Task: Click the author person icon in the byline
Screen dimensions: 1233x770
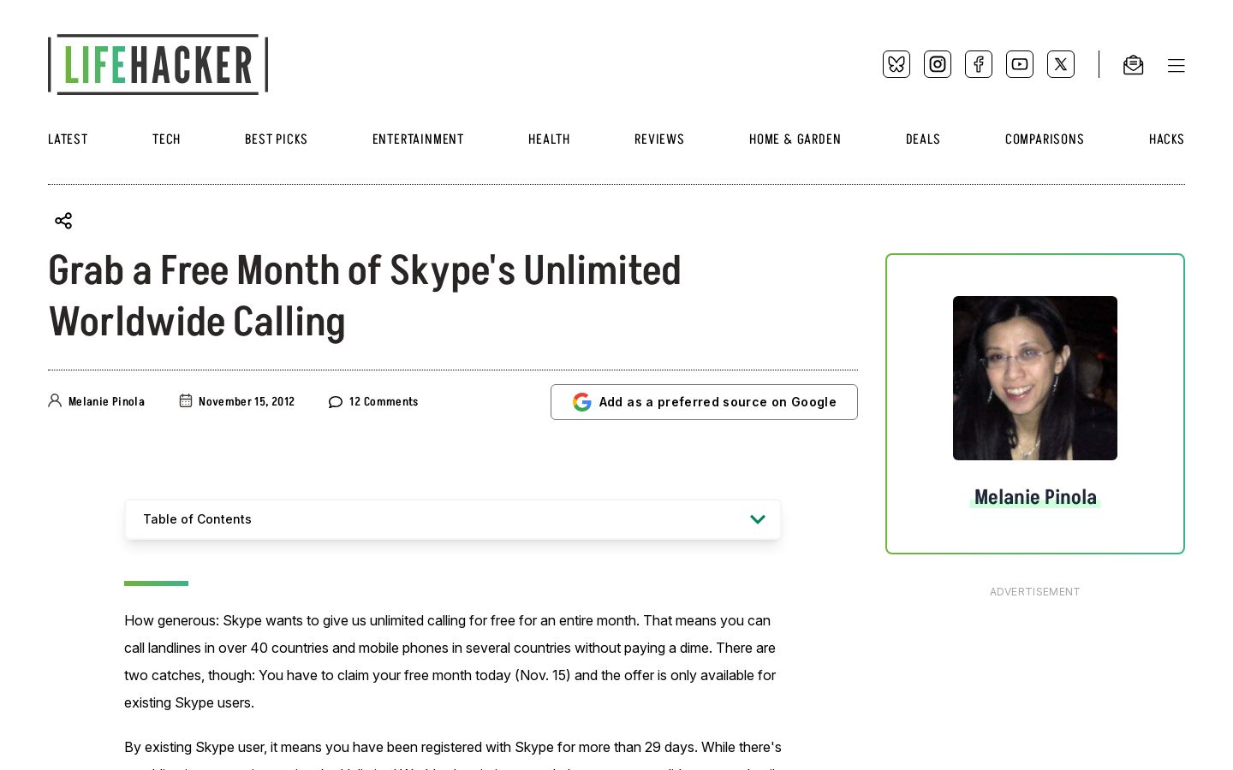Action: coord(55,400)
